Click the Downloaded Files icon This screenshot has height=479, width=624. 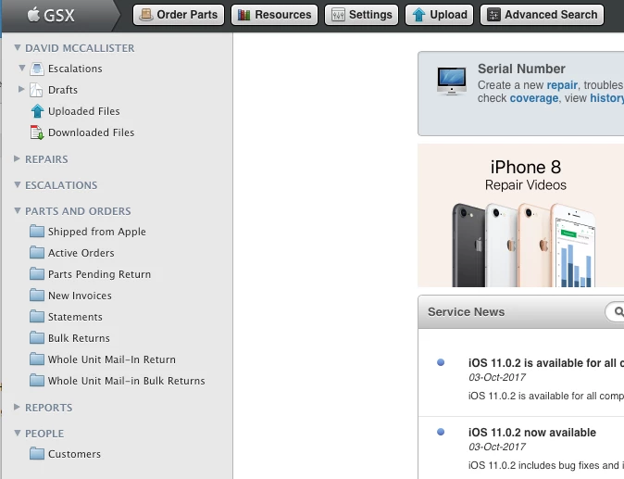(x=37, y=132)
